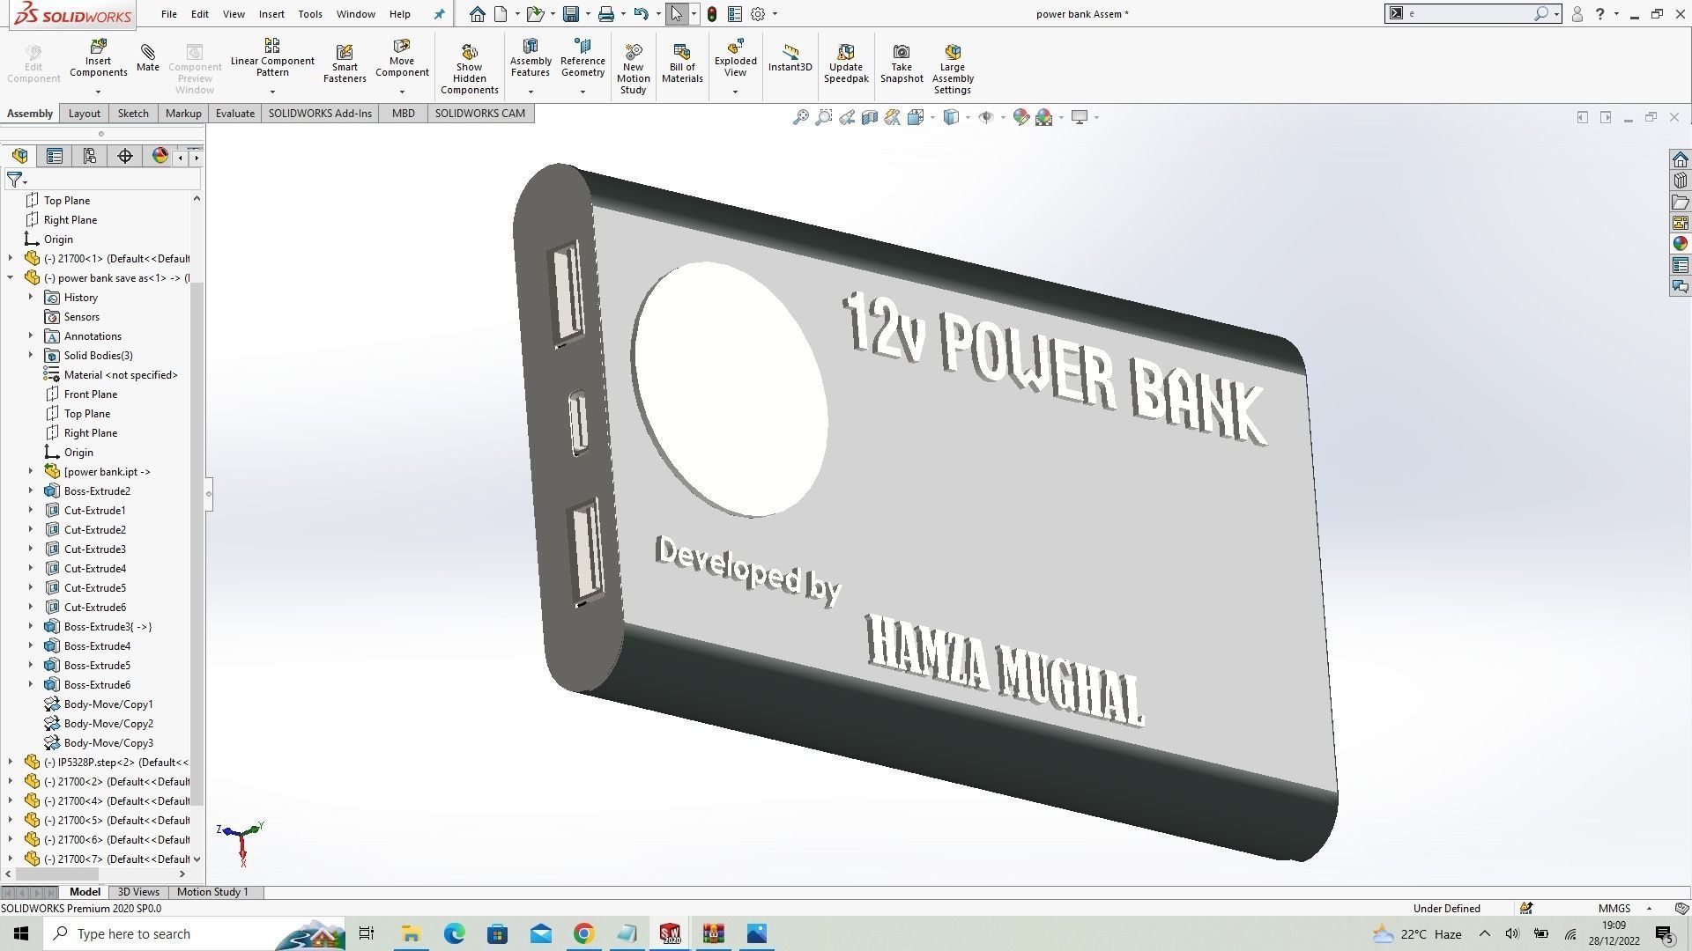
Task: Take a Snapshot of the assembly
Action: click(901, 62)
